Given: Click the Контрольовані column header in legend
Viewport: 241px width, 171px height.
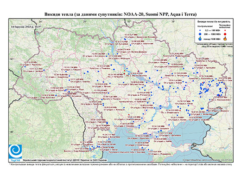Looking at the screenshot, I should point(205,26).
